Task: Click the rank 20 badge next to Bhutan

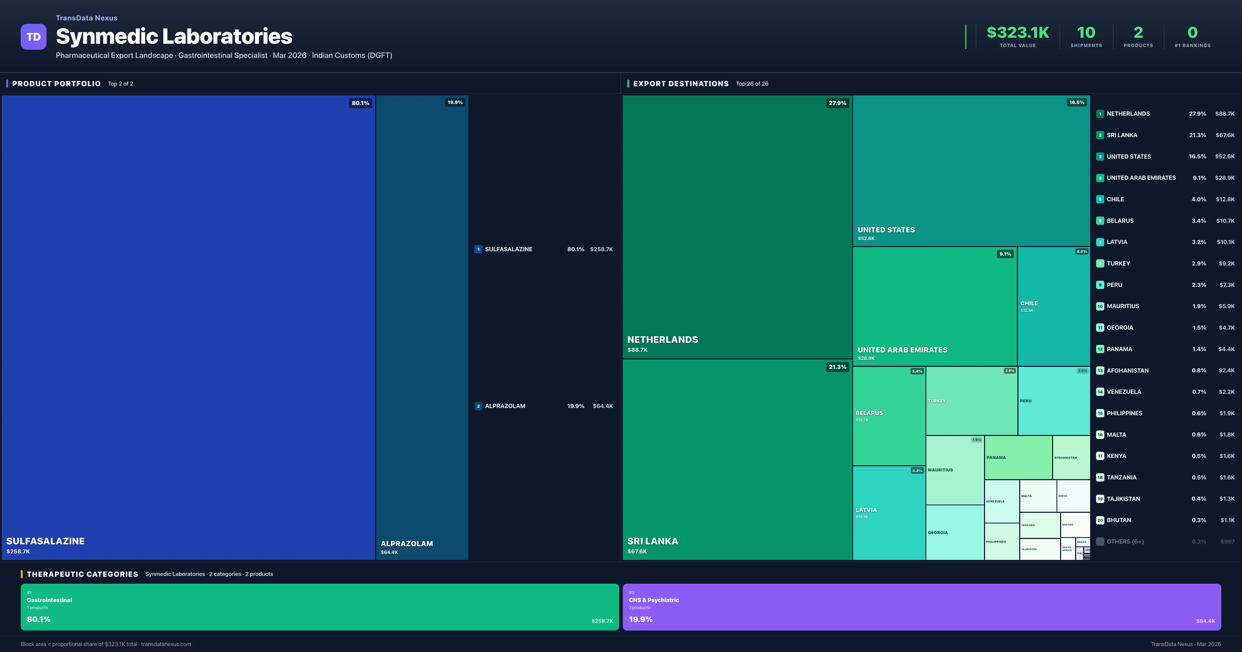Action: [x=1100, y=520]
